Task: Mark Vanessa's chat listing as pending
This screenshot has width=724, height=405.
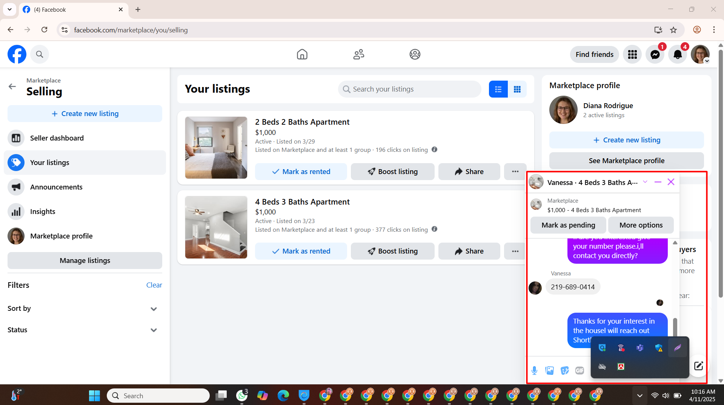Action: click(x=568, y=225)
